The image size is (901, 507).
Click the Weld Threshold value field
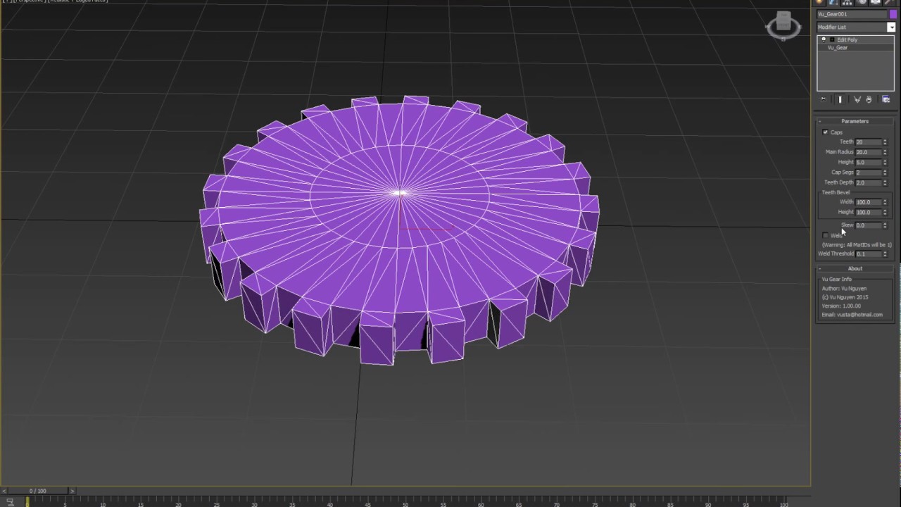(x=869, y=254)
